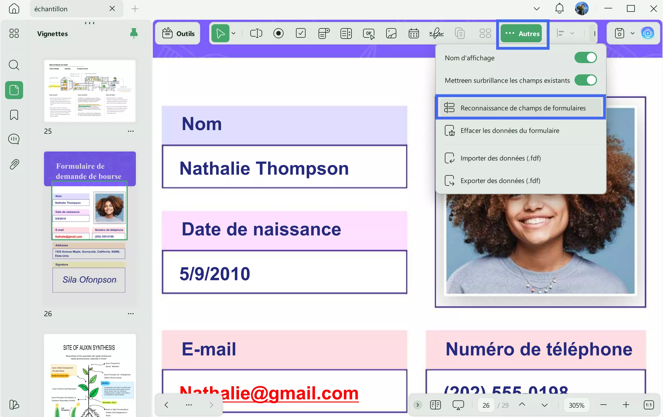This screenshot has height=417, width=663.
Task: Open the search panel in the sidebar
Action: pos(14,65)
